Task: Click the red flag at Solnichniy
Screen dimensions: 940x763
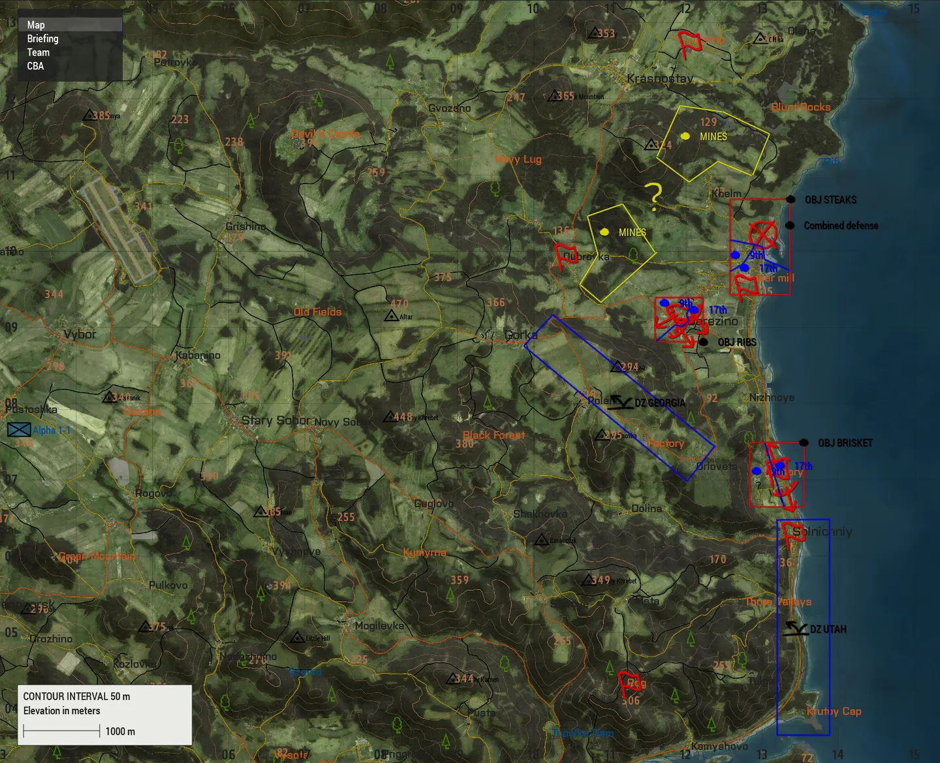Action: pyautogui.click(x=792, y=535)
